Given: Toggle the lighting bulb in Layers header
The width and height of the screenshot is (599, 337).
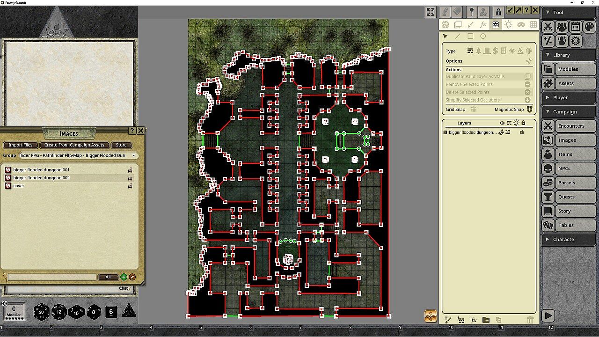Looking at the screenshot, I should coord(516,123).
